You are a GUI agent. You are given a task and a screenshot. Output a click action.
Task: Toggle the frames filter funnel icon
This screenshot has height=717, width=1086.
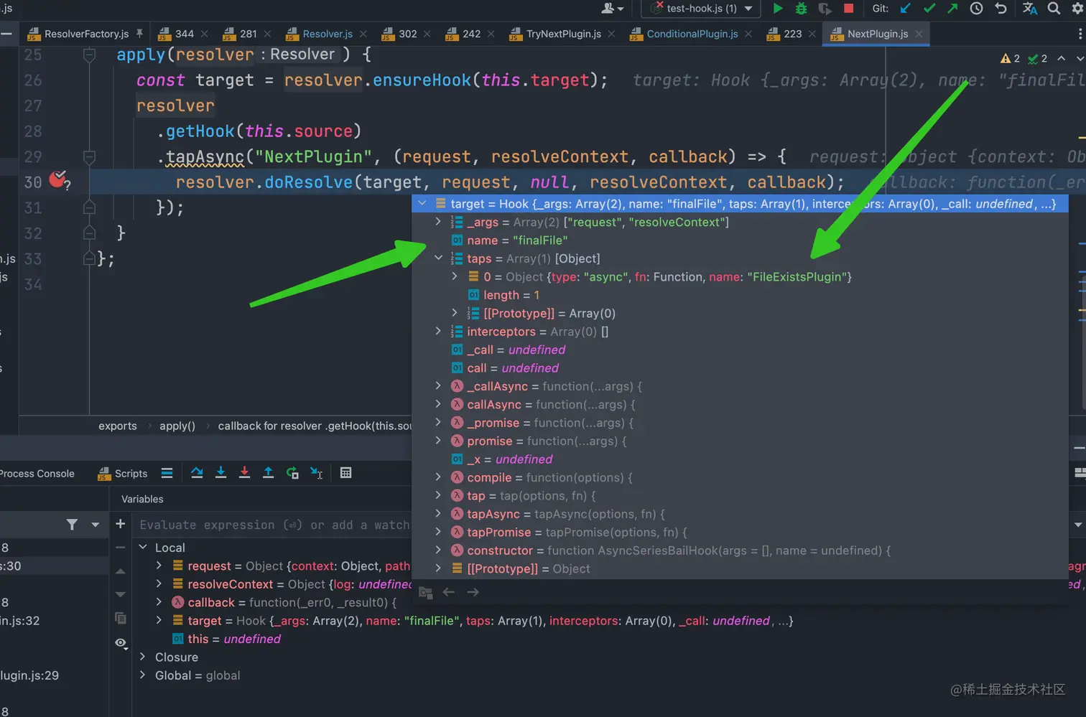[x=72, y=525]
